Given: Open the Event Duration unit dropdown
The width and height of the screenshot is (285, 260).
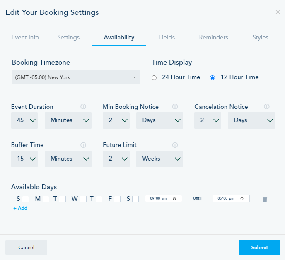Looking at the screenshot, I should tap(68, 120).
